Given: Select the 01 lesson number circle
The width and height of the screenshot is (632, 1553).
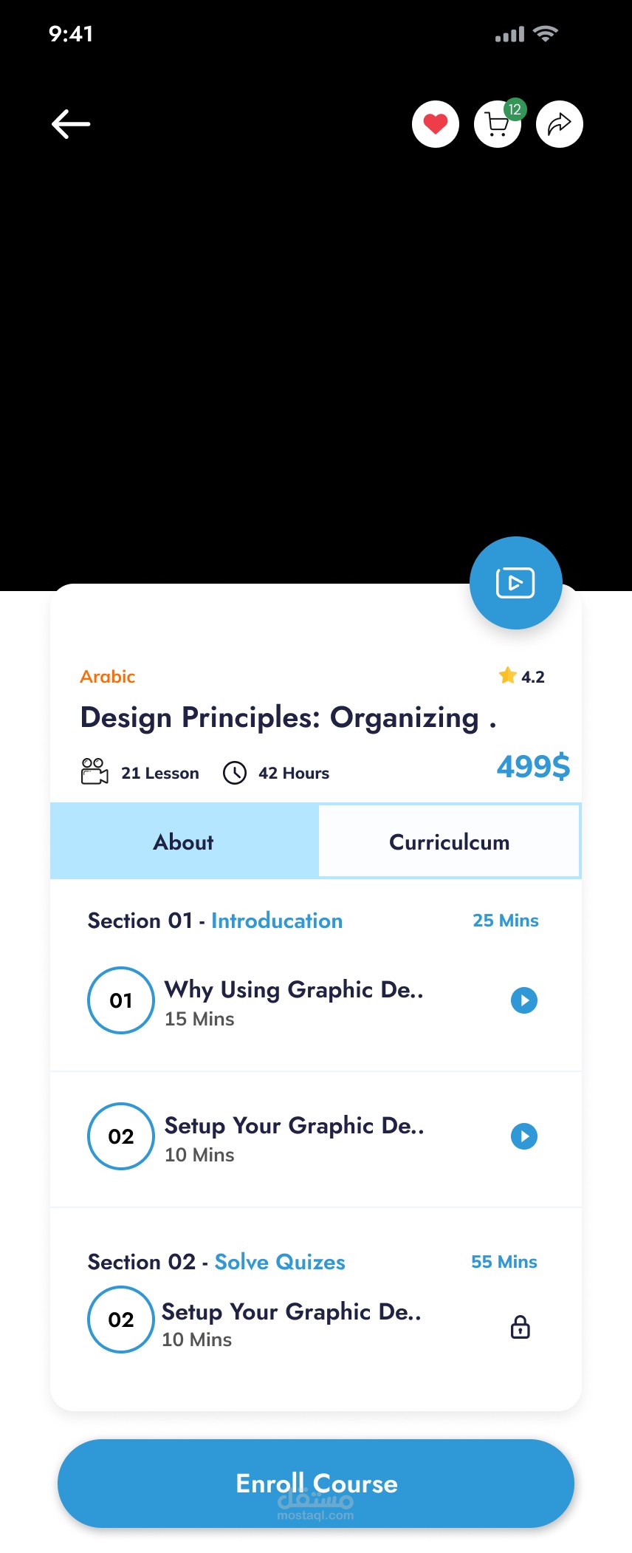Looking at the screenshot, I should pyautogui.click(x=121, y=1000).
